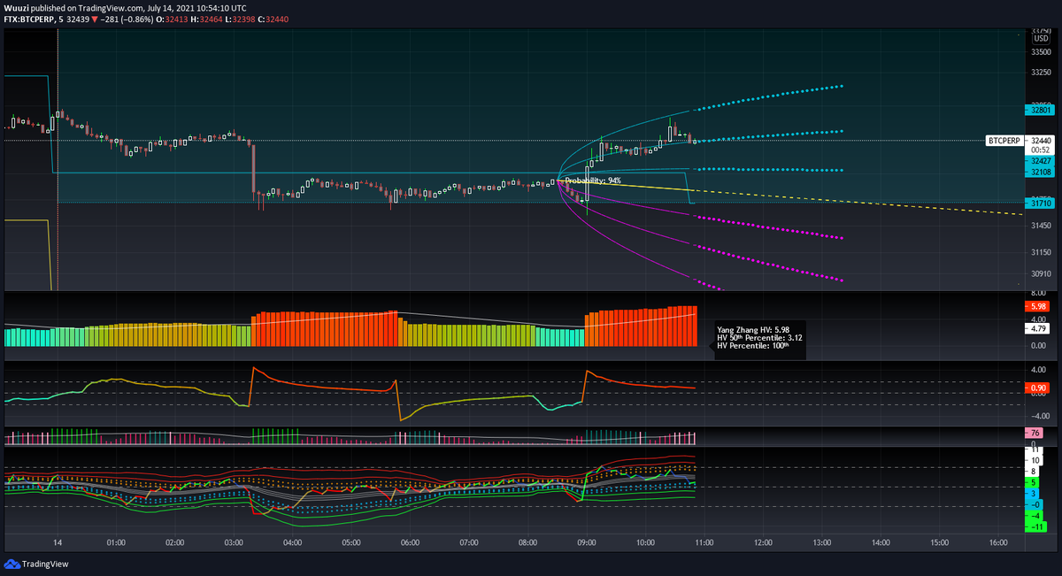Click the 03:00 time axis label
1062x576 pixels.
click(234, 543)
